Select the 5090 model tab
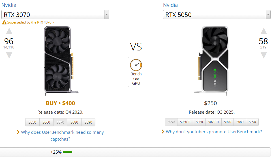The height and width of the screenshot is (157, 272). (252, 122)
